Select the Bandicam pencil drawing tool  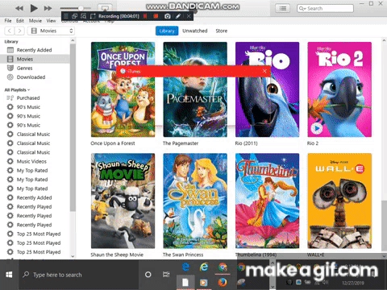click(178, 16)
